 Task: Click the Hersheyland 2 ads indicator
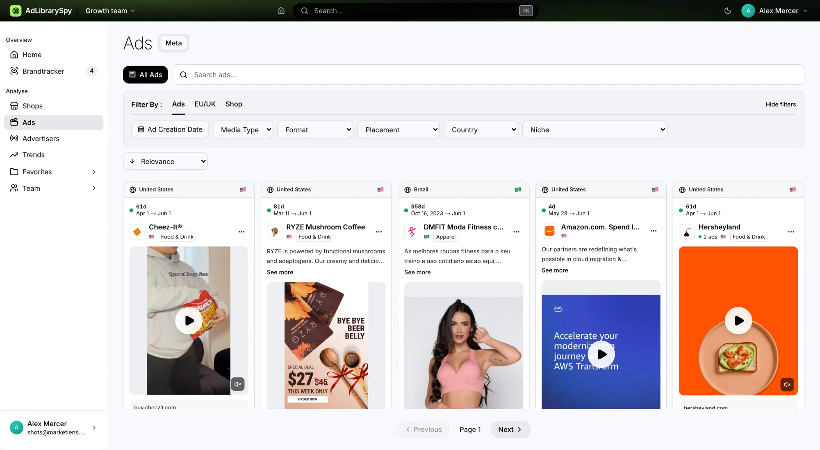708,236
